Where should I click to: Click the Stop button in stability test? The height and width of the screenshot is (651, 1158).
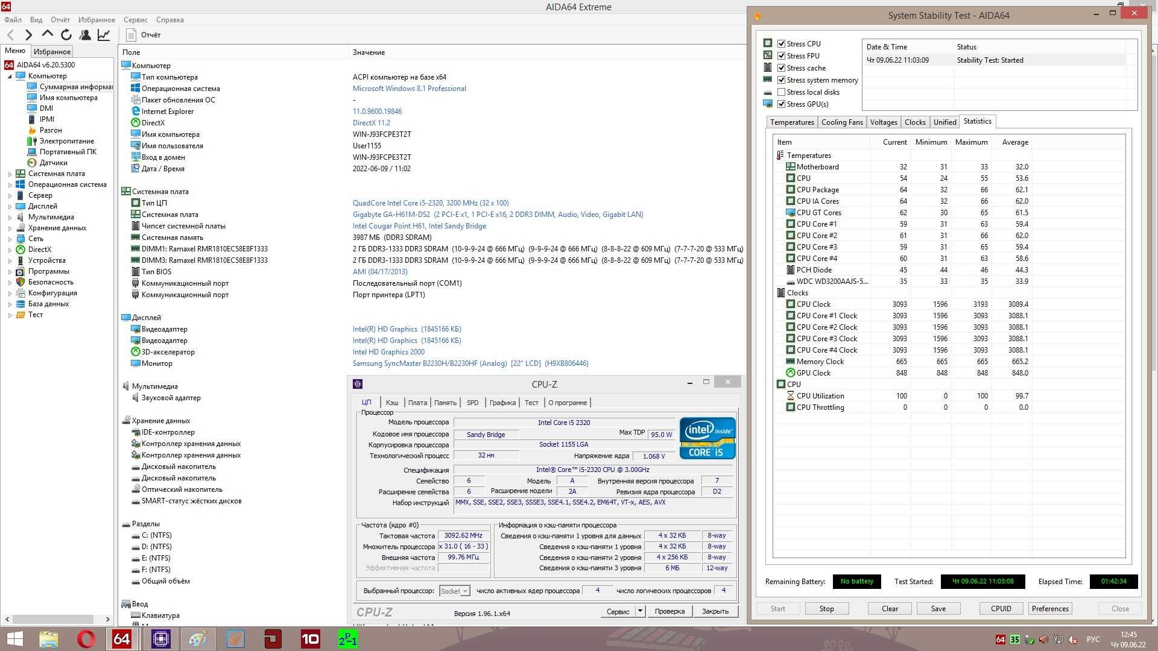pos(826,608)
